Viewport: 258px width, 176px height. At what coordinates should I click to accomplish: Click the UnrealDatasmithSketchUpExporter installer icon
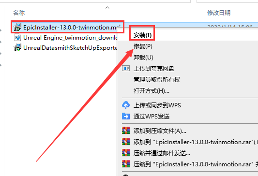click(x=17, y=47)
